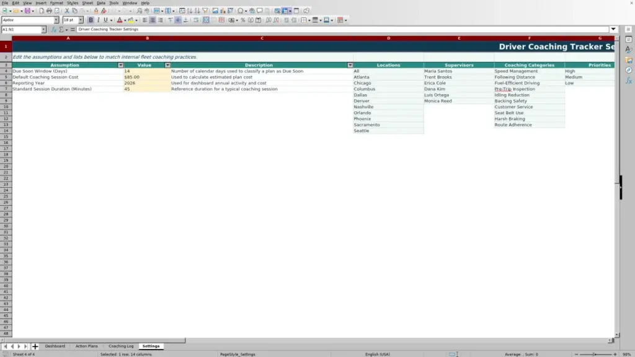Click the Font Color letter icon
This screenshot has width=635, height=357.
120,20
